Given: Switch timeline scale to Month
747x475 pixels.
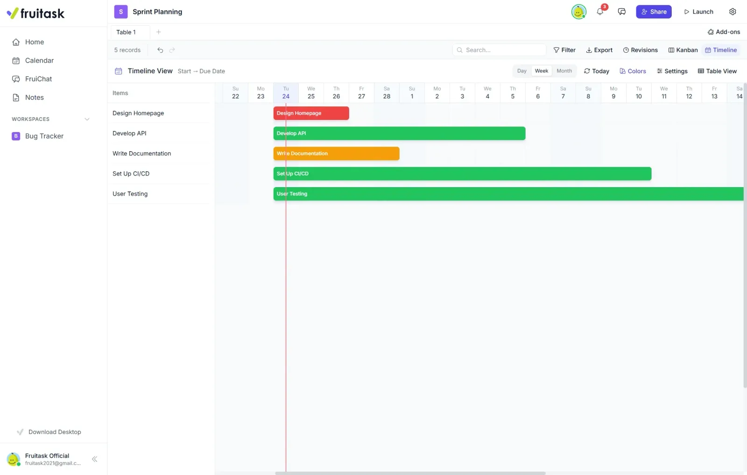Looking at the screenshot, I should coord(564,71).
